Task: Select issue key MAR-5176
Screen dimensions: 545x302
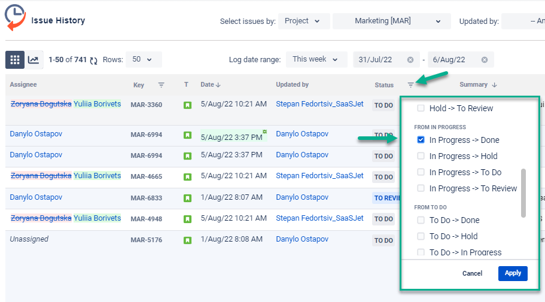Action: pos(147,240)
